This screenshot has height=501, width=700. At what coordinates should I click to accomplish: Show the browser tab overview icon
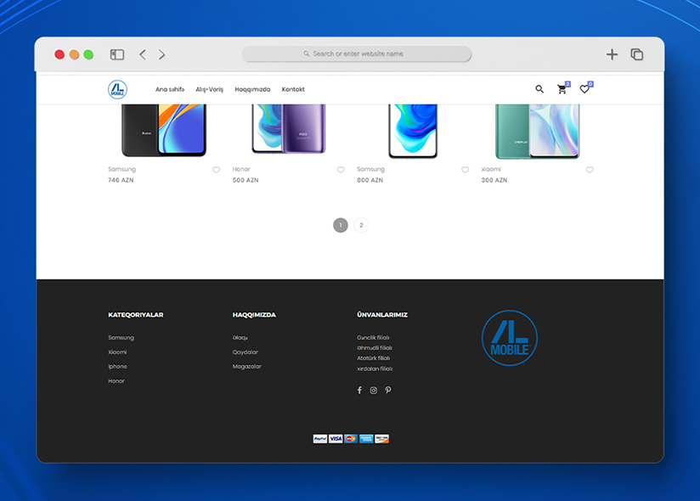(x=636, y=54)
